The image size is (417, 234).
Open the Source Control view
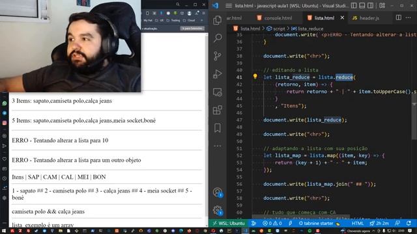tap(217, 56)
